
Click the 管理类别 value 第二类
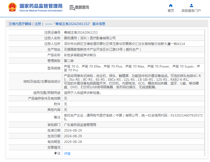point(69,61)
